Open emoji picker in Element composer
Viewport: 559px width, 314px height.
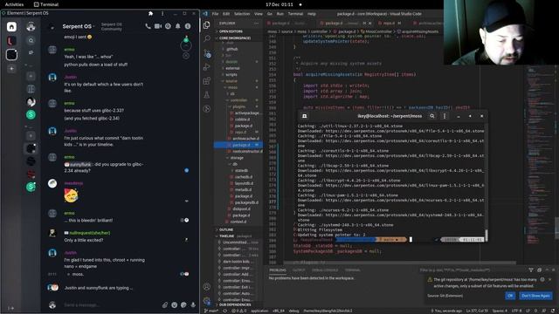pyautogui.click(x=175, y=304)
